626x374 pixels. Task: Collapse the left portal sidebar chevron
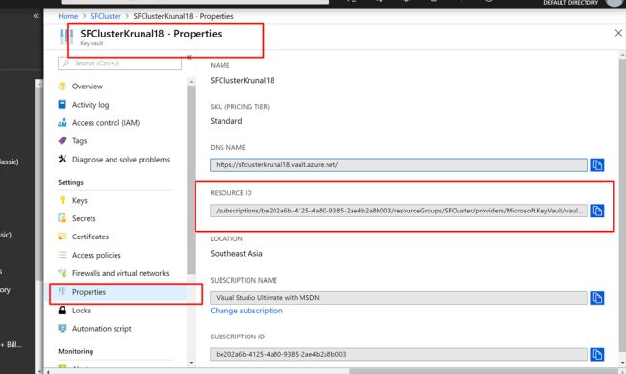36,16
